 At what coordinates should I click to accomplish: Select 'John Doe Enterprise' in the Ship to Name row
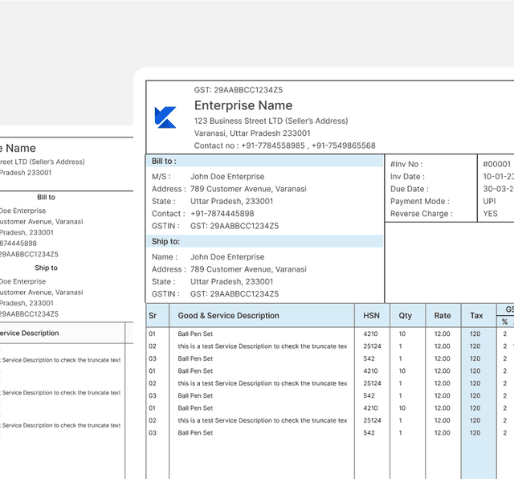point(227,257)
